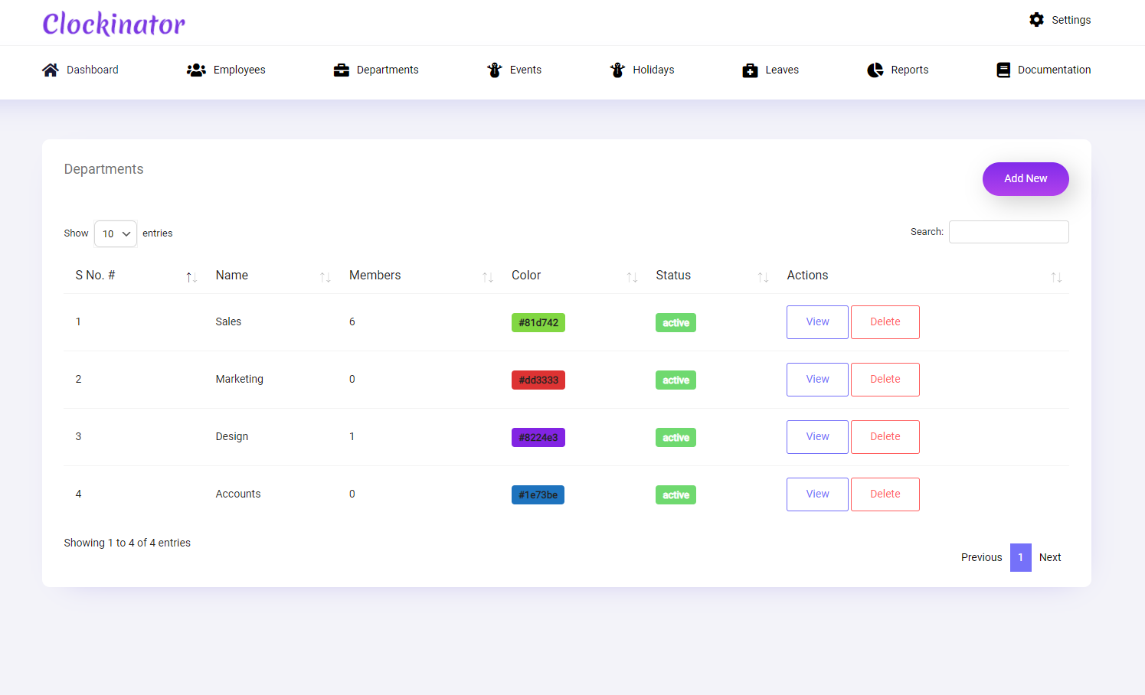The image size is (1145, 695).
Task: Click the Departments briefcase icon
Action: point(342,70)
